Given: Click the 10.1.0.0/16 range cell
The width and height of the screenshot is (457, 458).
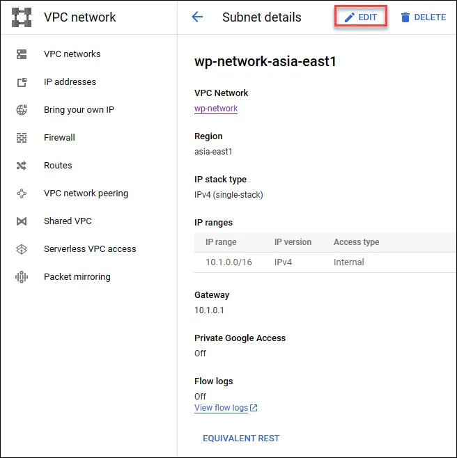Looking at the screenshot, I should pyautogui.click(x=228, y=262).
